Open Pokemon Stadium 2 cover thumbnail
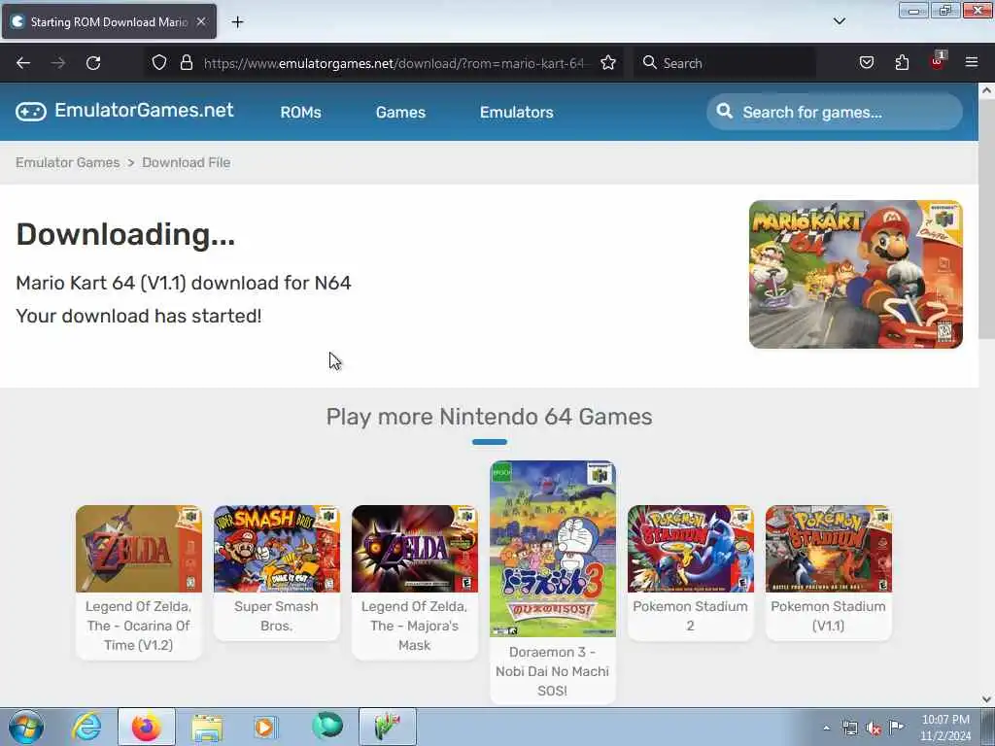 tap(691, 549)
